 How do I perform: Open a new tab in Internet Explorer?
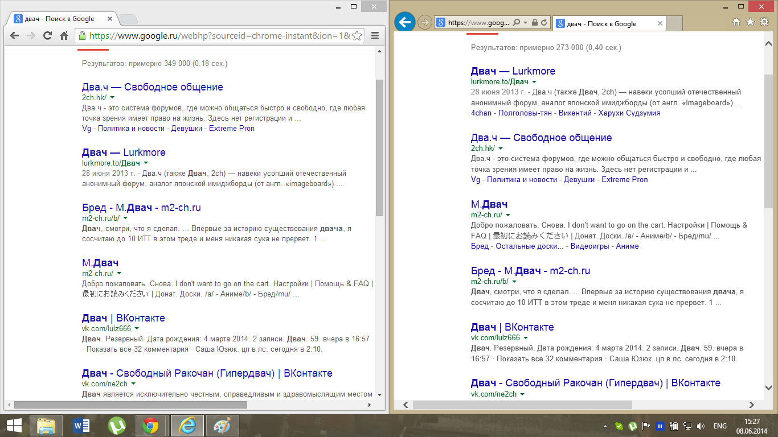tap(674, 23)
